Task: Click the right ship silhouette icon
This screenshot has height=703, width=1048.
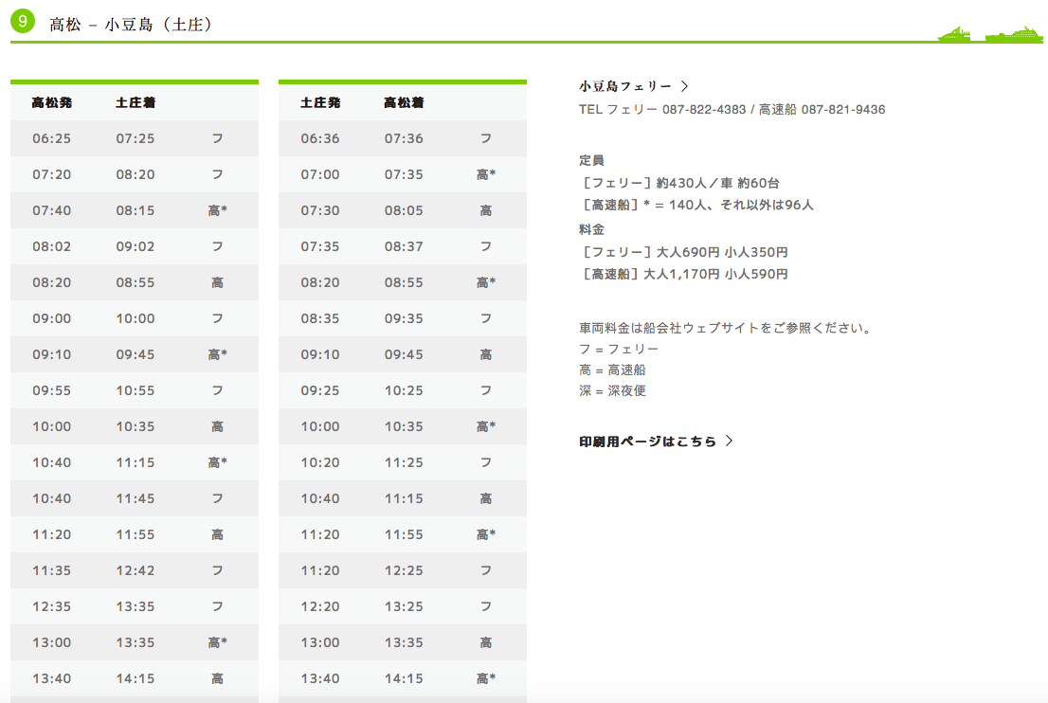Action: point(1013,34)
